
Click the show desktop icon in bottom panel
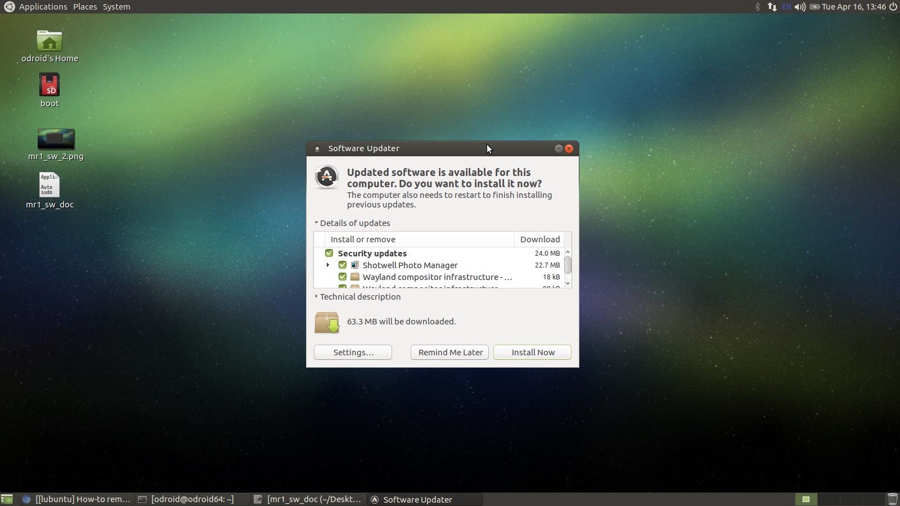pyautogui.click(x=7, y=499)
